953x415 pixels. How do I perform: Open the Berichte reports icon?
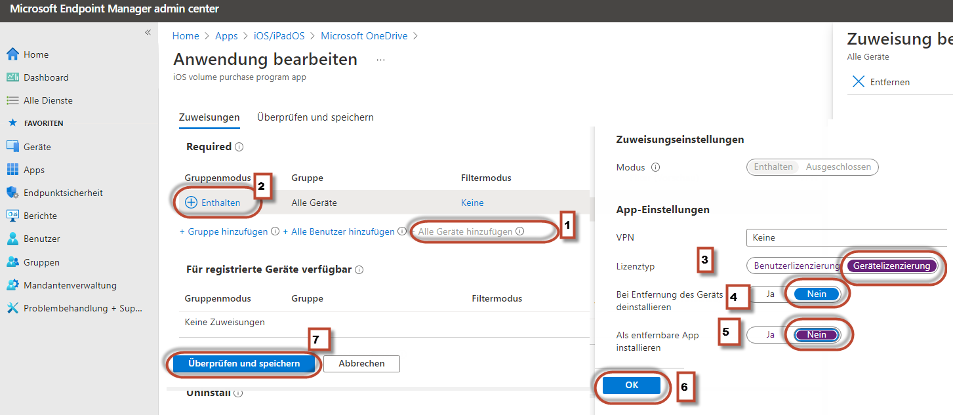click(12, 216)
